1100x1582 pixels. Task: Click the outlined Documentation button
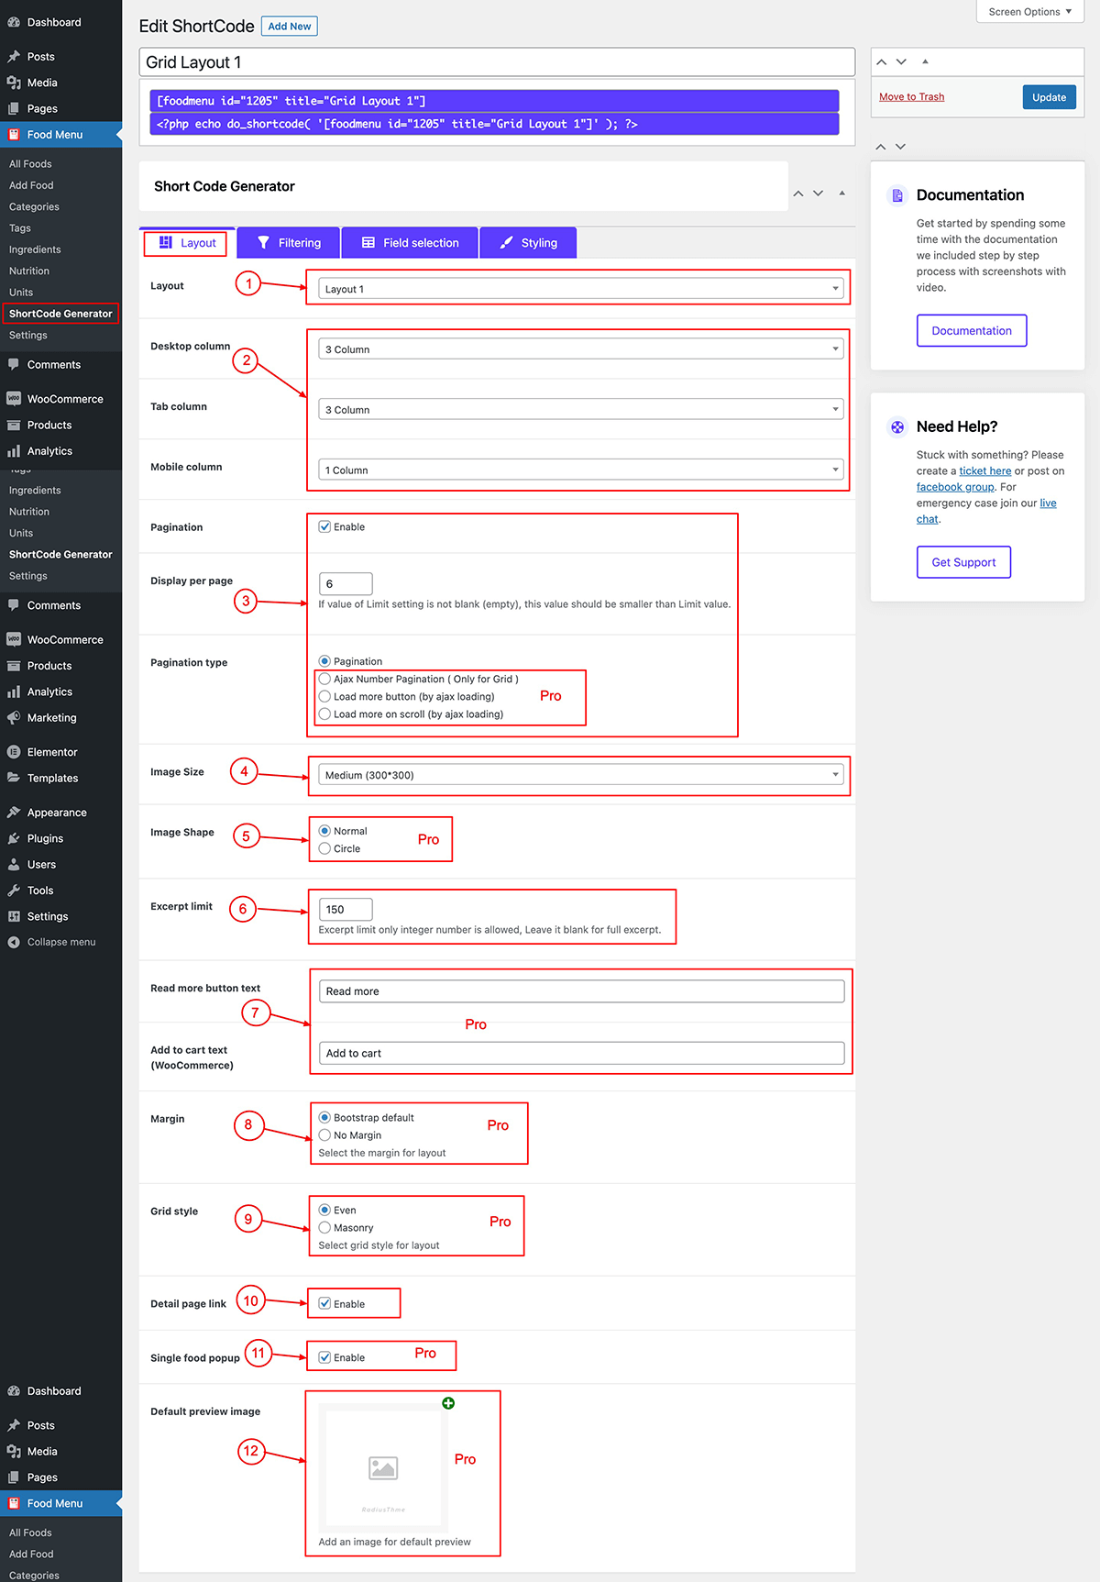click(972, 331)
